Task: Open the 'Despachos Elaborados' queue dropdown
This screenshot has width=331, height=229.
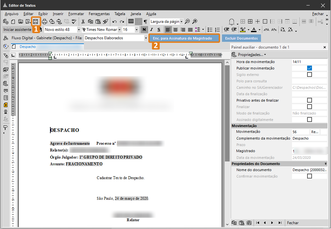Action: tap(146, 38)
